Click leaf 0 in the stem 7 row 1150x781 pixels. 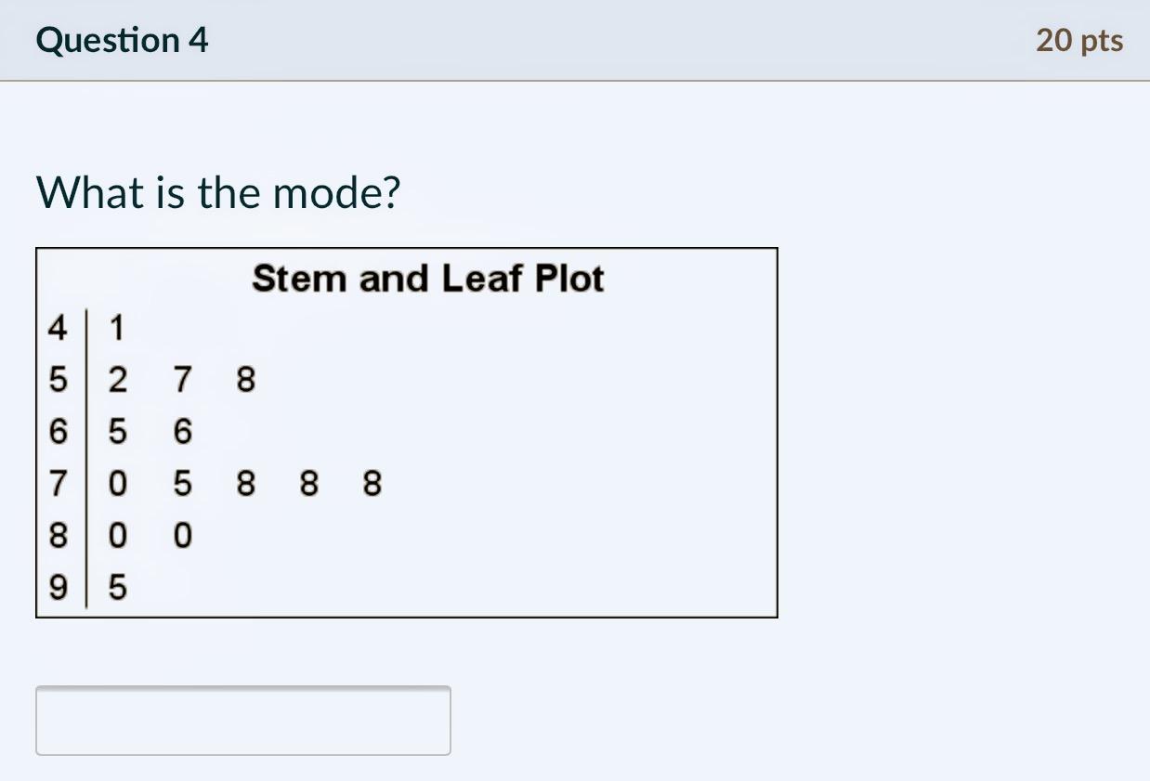pyautogui.click(x=118, y=484)
